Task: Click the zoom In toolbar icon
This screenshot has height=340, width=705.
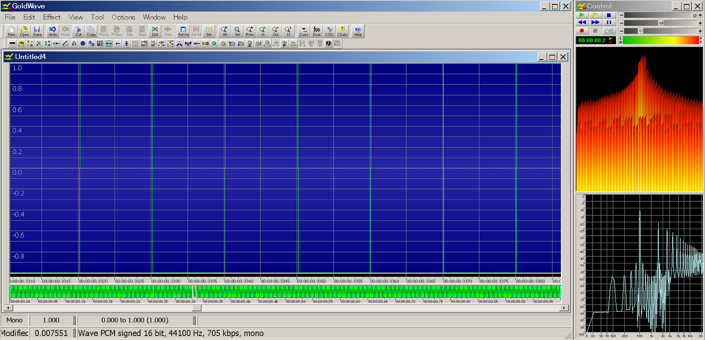Action: tap(263, 31)
